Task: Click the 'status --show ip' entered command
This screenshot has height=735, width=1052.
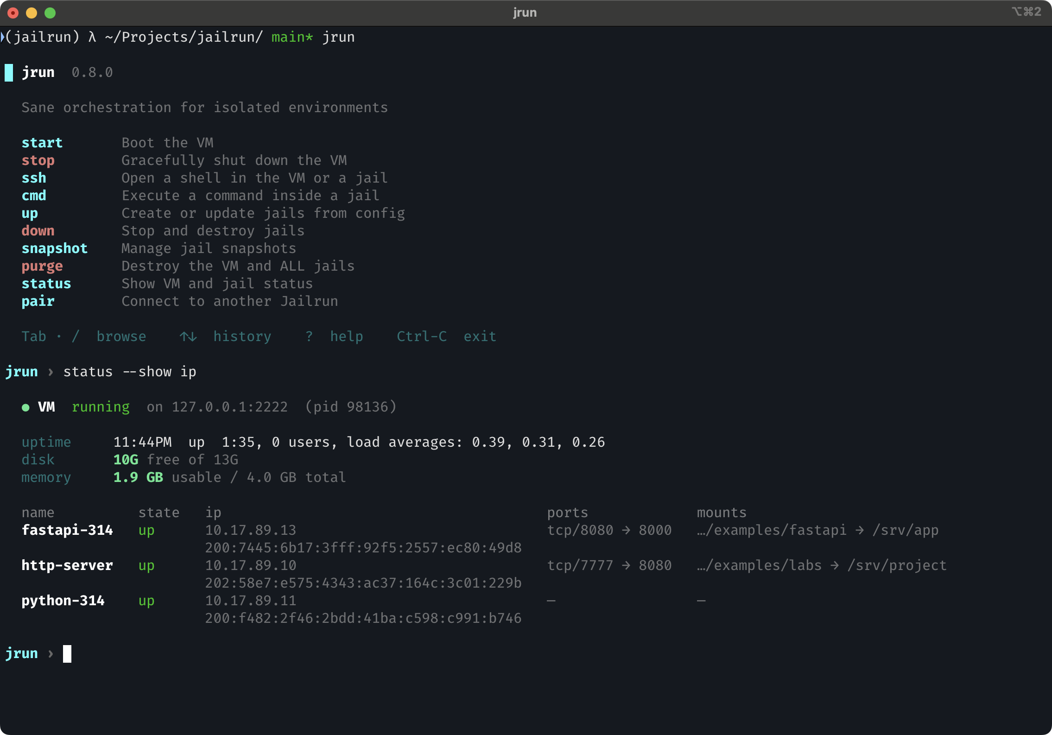Action: [130, 372]
